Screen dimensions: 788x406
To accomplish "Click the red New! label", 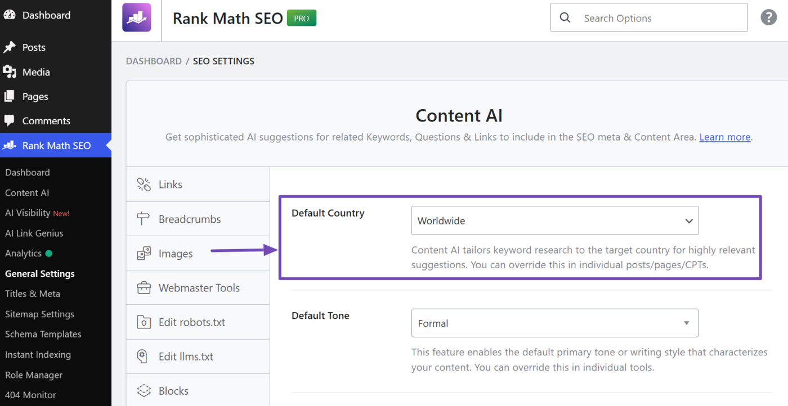I will pos(61,213).
